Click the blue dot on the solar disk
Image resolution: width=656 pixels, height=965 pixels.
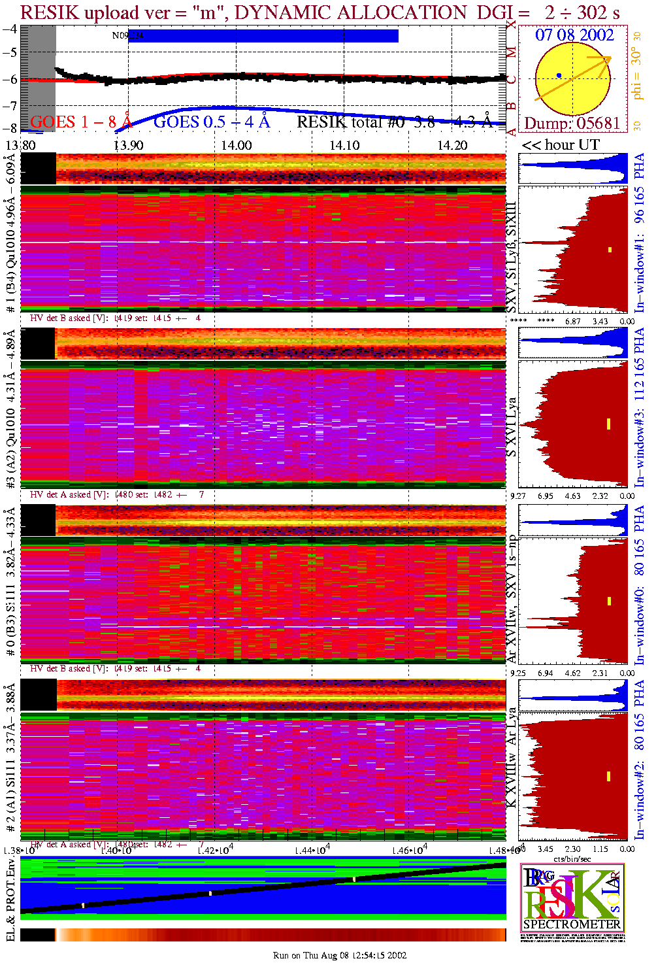(x=559, y=76)
